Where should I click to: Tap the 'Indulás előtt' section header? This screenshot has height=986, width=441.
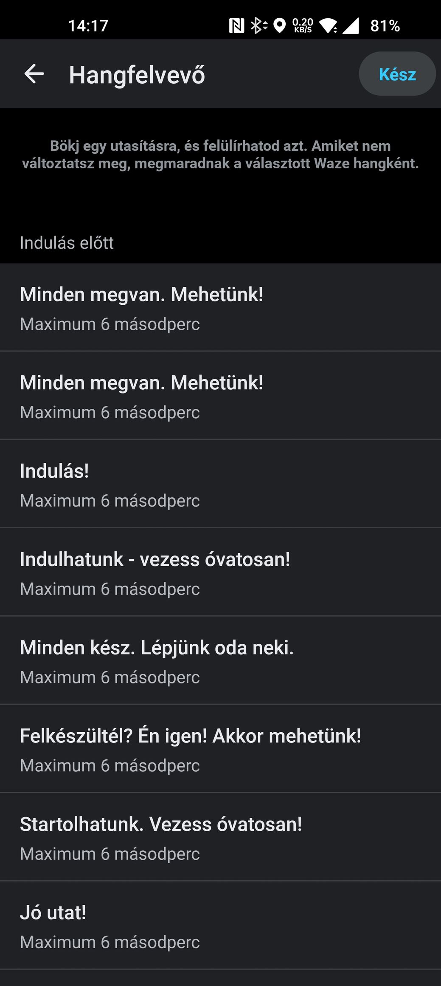click(67, 243)
